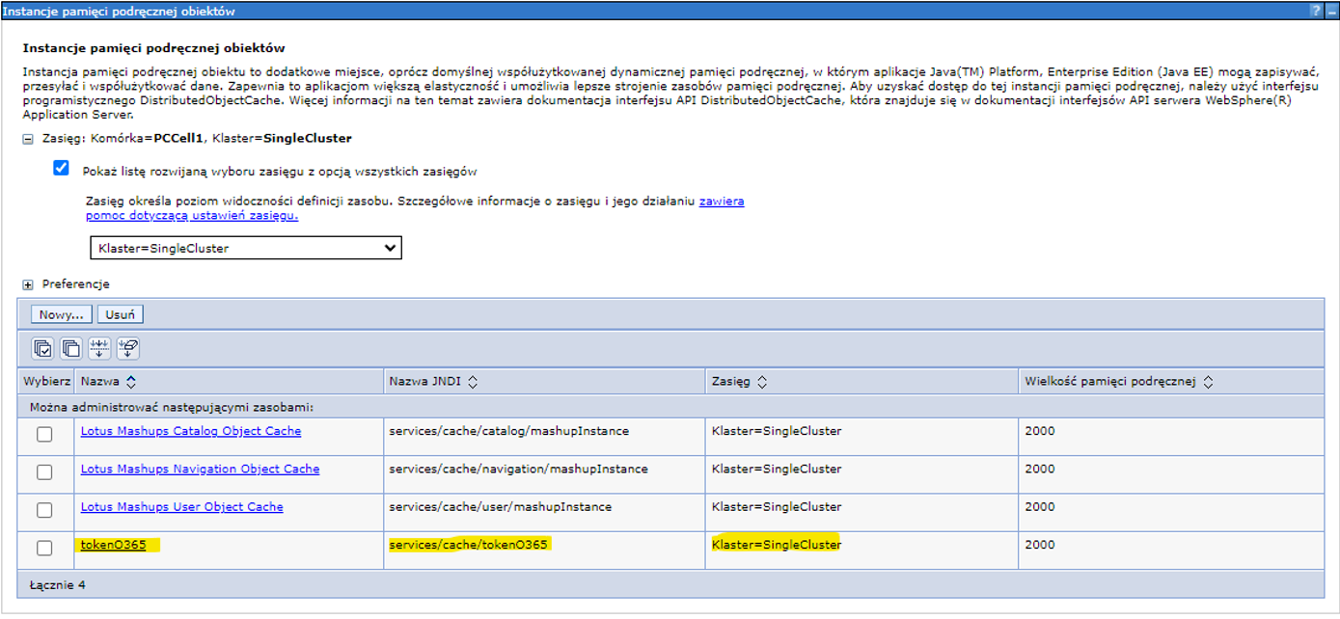Uncheck Pokaż listę rozwijaną wyboru zasięgu checkbox
The height and width of the screenshot is (619, 1340).
coord(62,168)
